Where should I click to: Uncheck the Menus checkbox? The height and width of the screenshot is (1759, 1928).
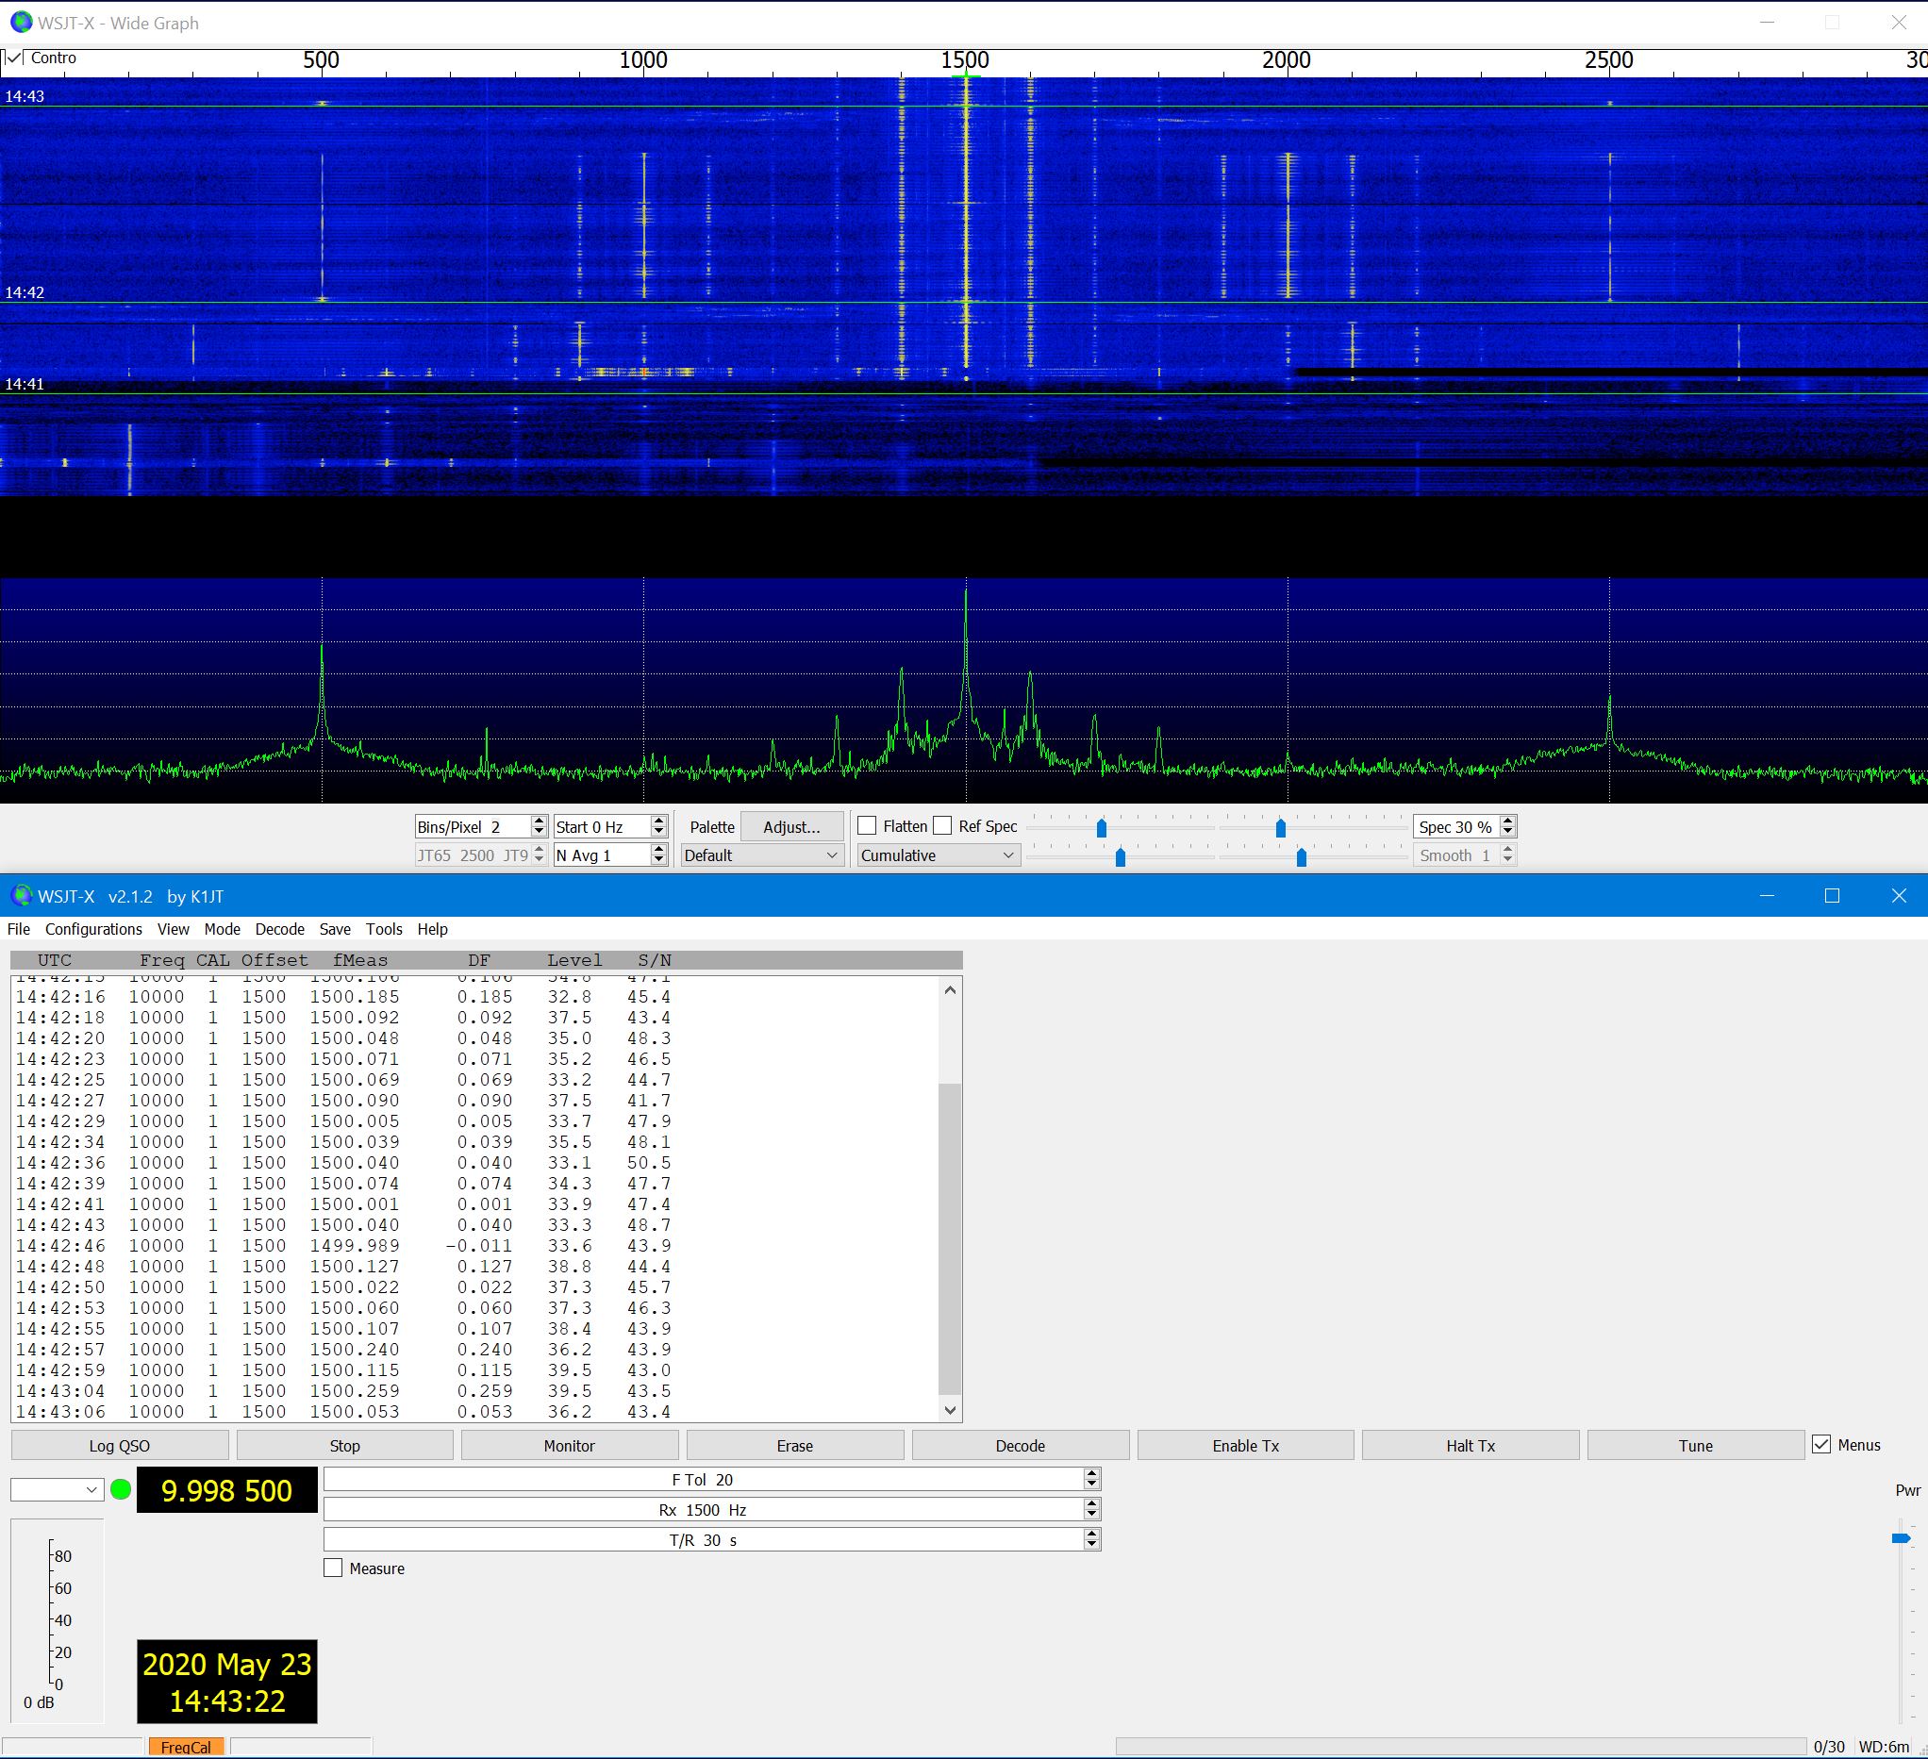(1820, 1444)
